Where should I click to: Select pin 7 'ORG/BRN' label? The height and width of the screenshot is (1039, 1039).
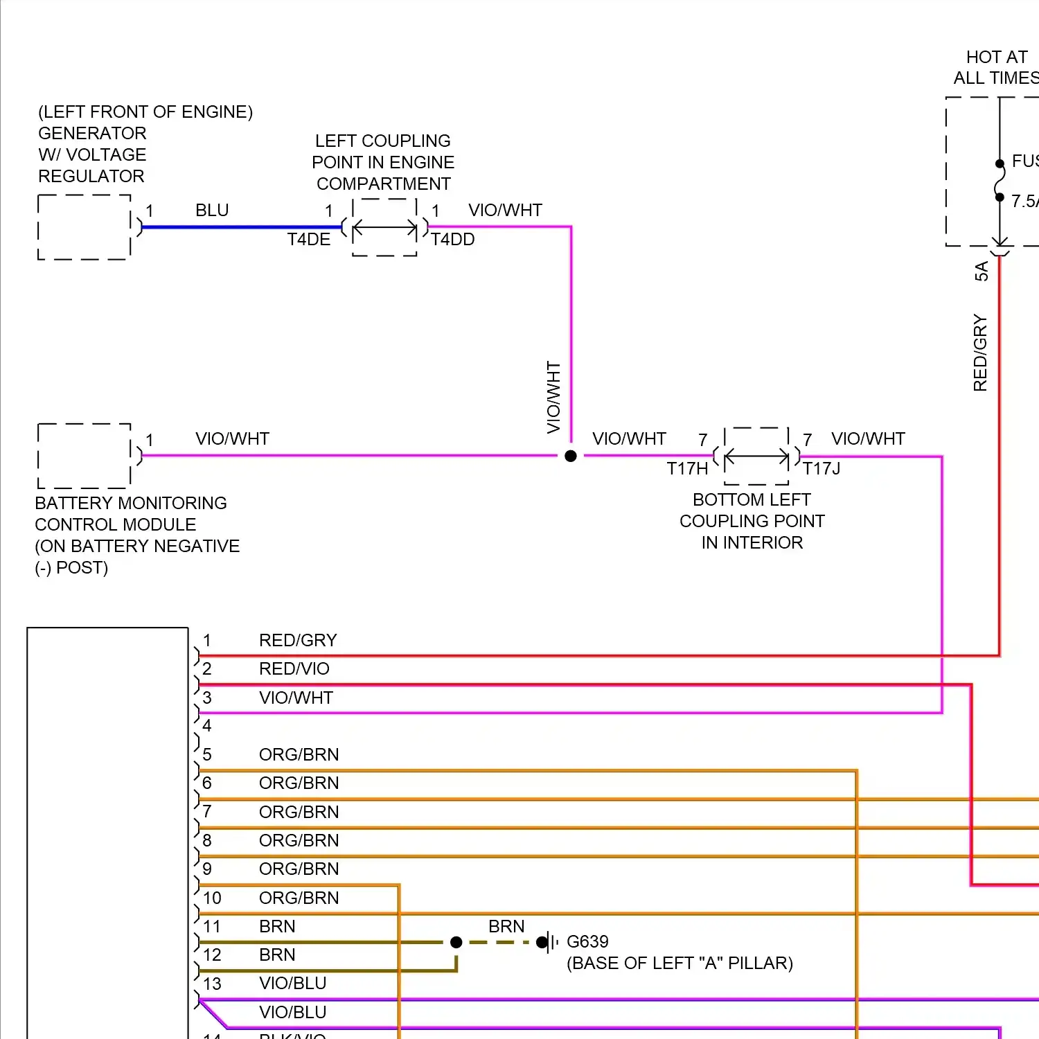pos(299,812)
